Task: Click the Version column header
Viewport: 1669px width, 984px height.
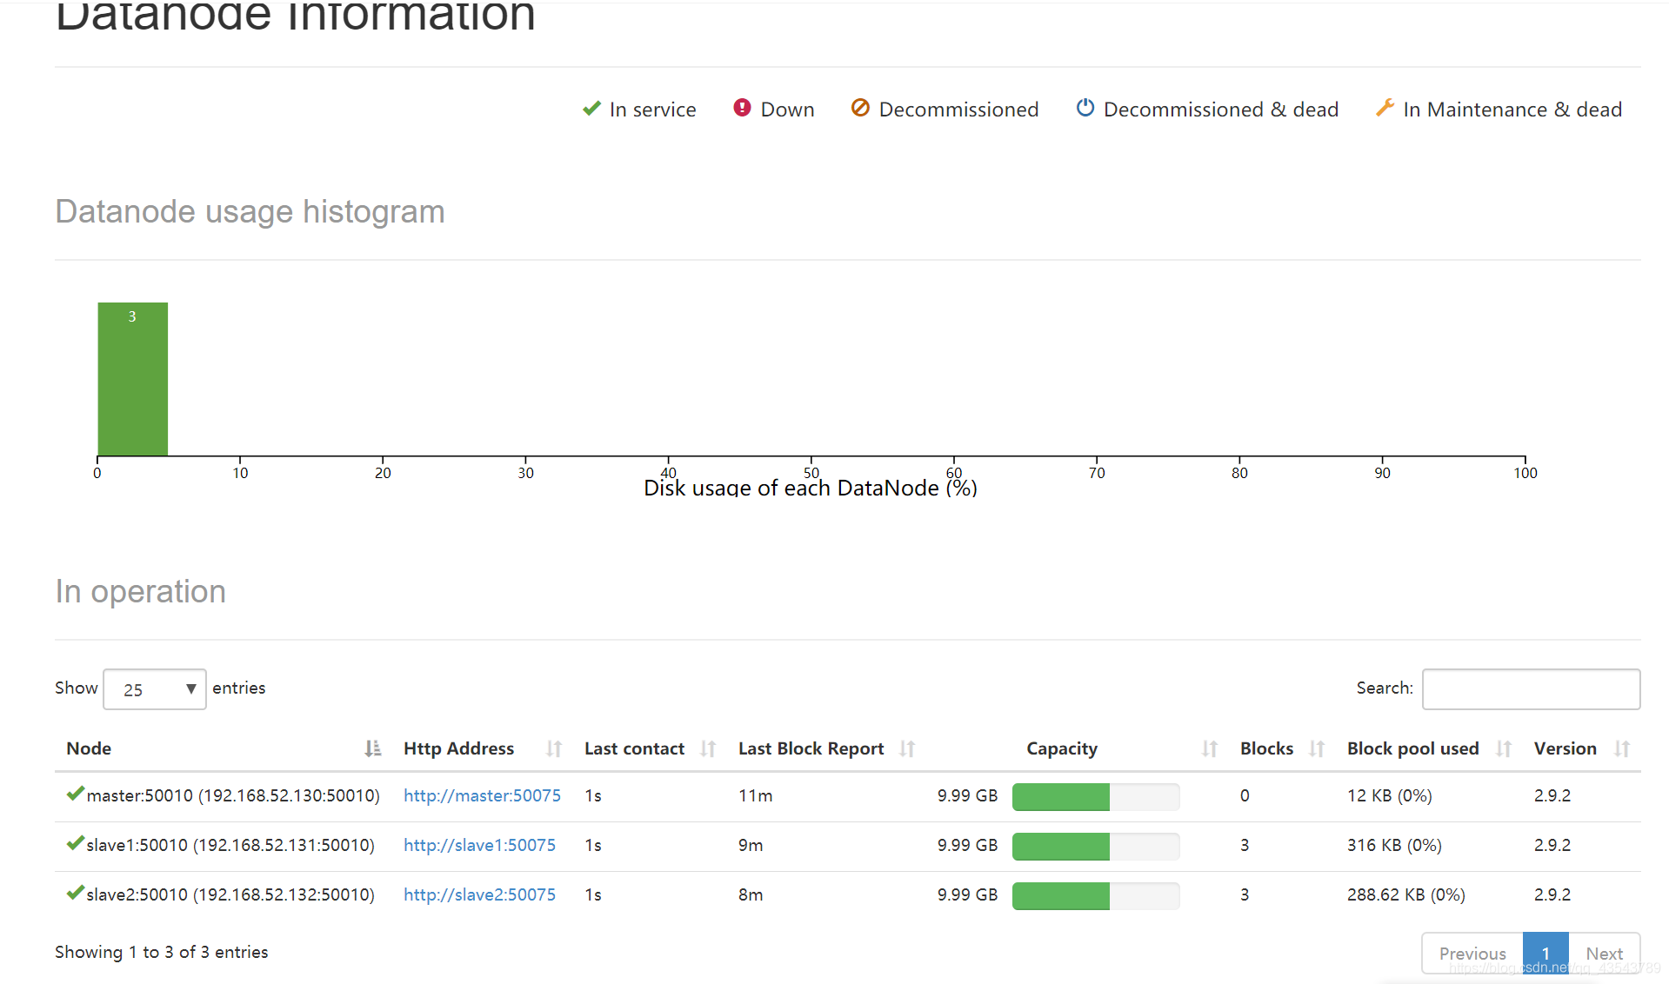Action: coord(1565,748)
